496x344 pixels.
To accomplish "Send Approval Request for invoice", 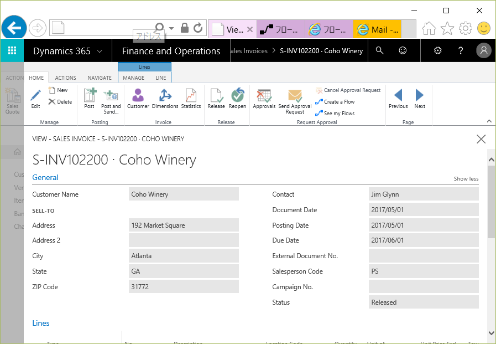I will pos(295,101).
